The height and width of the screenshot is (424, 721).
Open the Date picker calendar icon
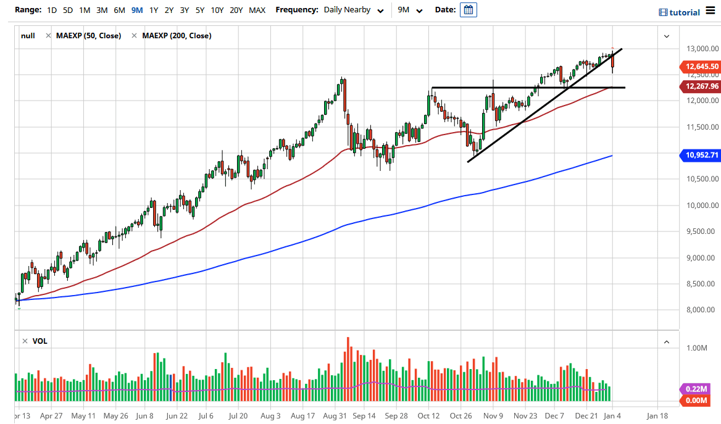click(x=468, y=9)
